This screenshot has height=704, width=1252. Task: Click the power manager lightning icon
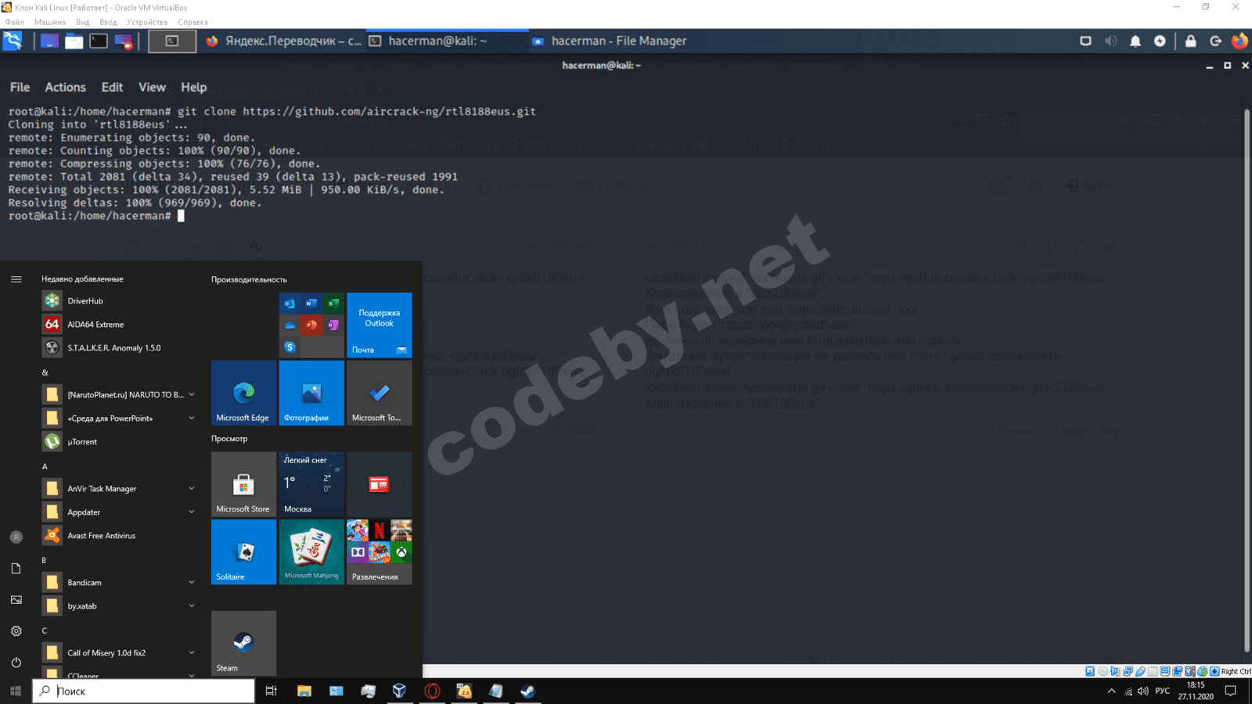coord(1160,41)
